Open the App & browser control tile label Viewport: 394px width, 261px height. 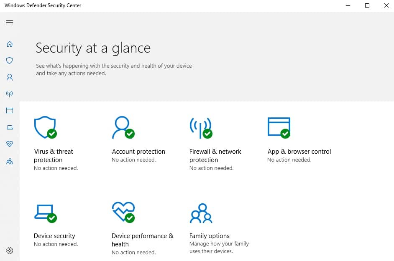299,152
